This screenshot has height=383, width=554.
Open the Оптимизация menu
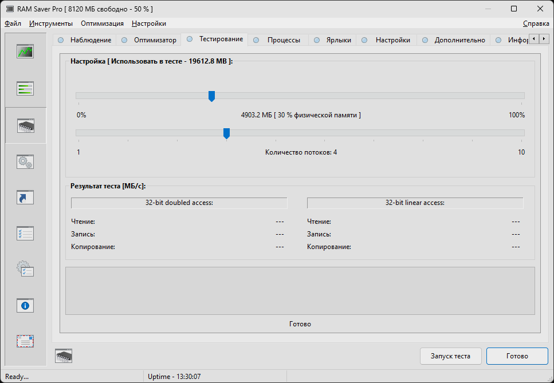coord(102,23)
